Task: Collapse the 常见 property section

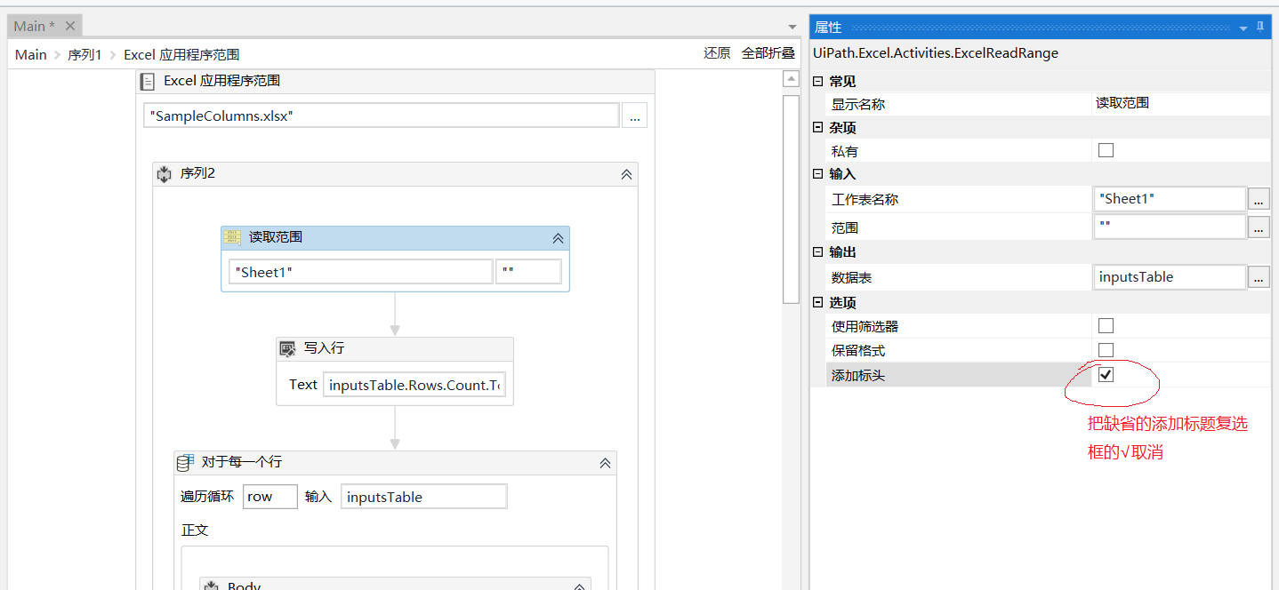Action: click(816, 81)
